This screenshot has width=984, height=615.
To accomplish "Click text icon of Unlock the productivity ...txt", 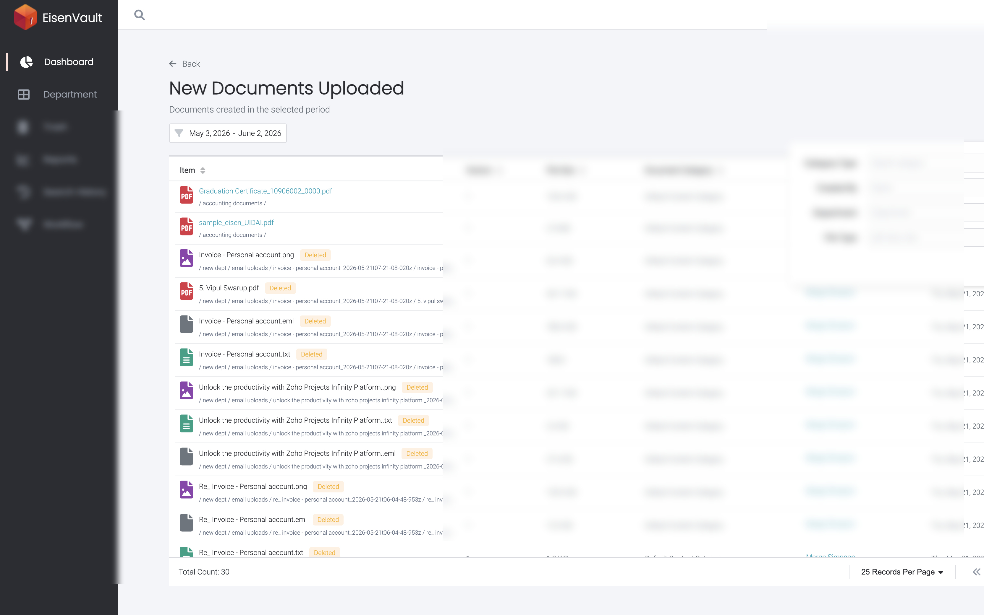I will coord(187,423).
